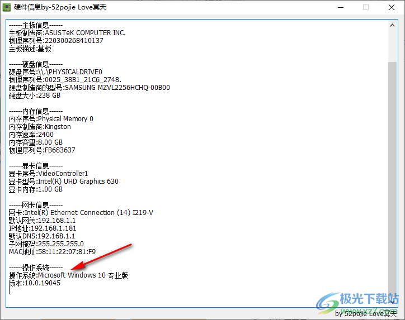Click the scrollbar down arrow
The image size is (405, 320).
pyautogui.click(x=393, y=302)
